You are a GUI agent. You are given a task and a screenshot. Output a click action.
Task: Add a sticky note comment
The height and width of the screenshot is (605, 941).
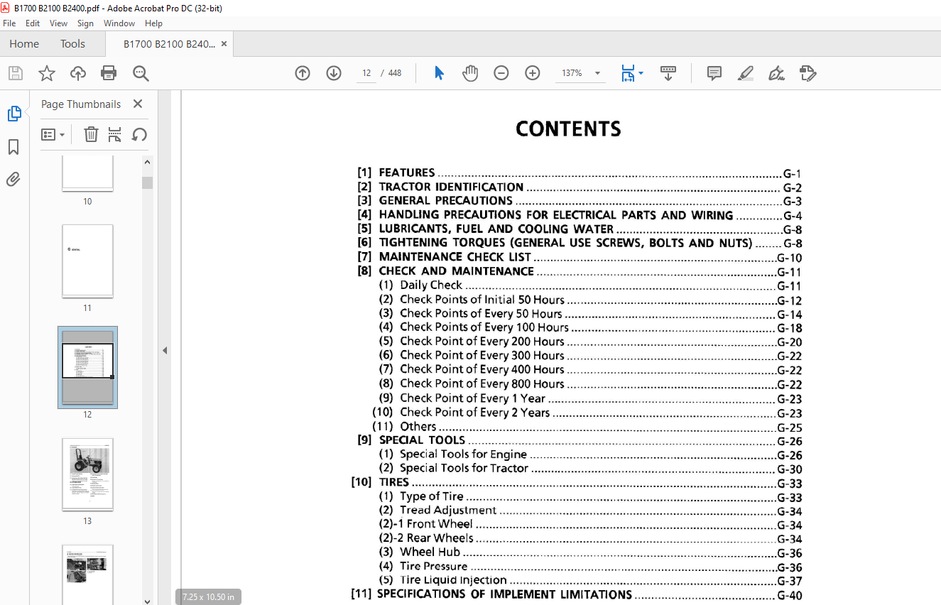pyautogui.click(x=714, y=73)
